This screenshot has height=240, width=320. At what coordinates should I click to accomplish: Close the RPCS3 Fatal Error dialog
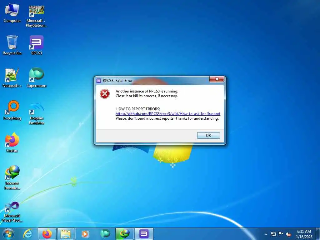pyautogui.click(x=217, y=79)
